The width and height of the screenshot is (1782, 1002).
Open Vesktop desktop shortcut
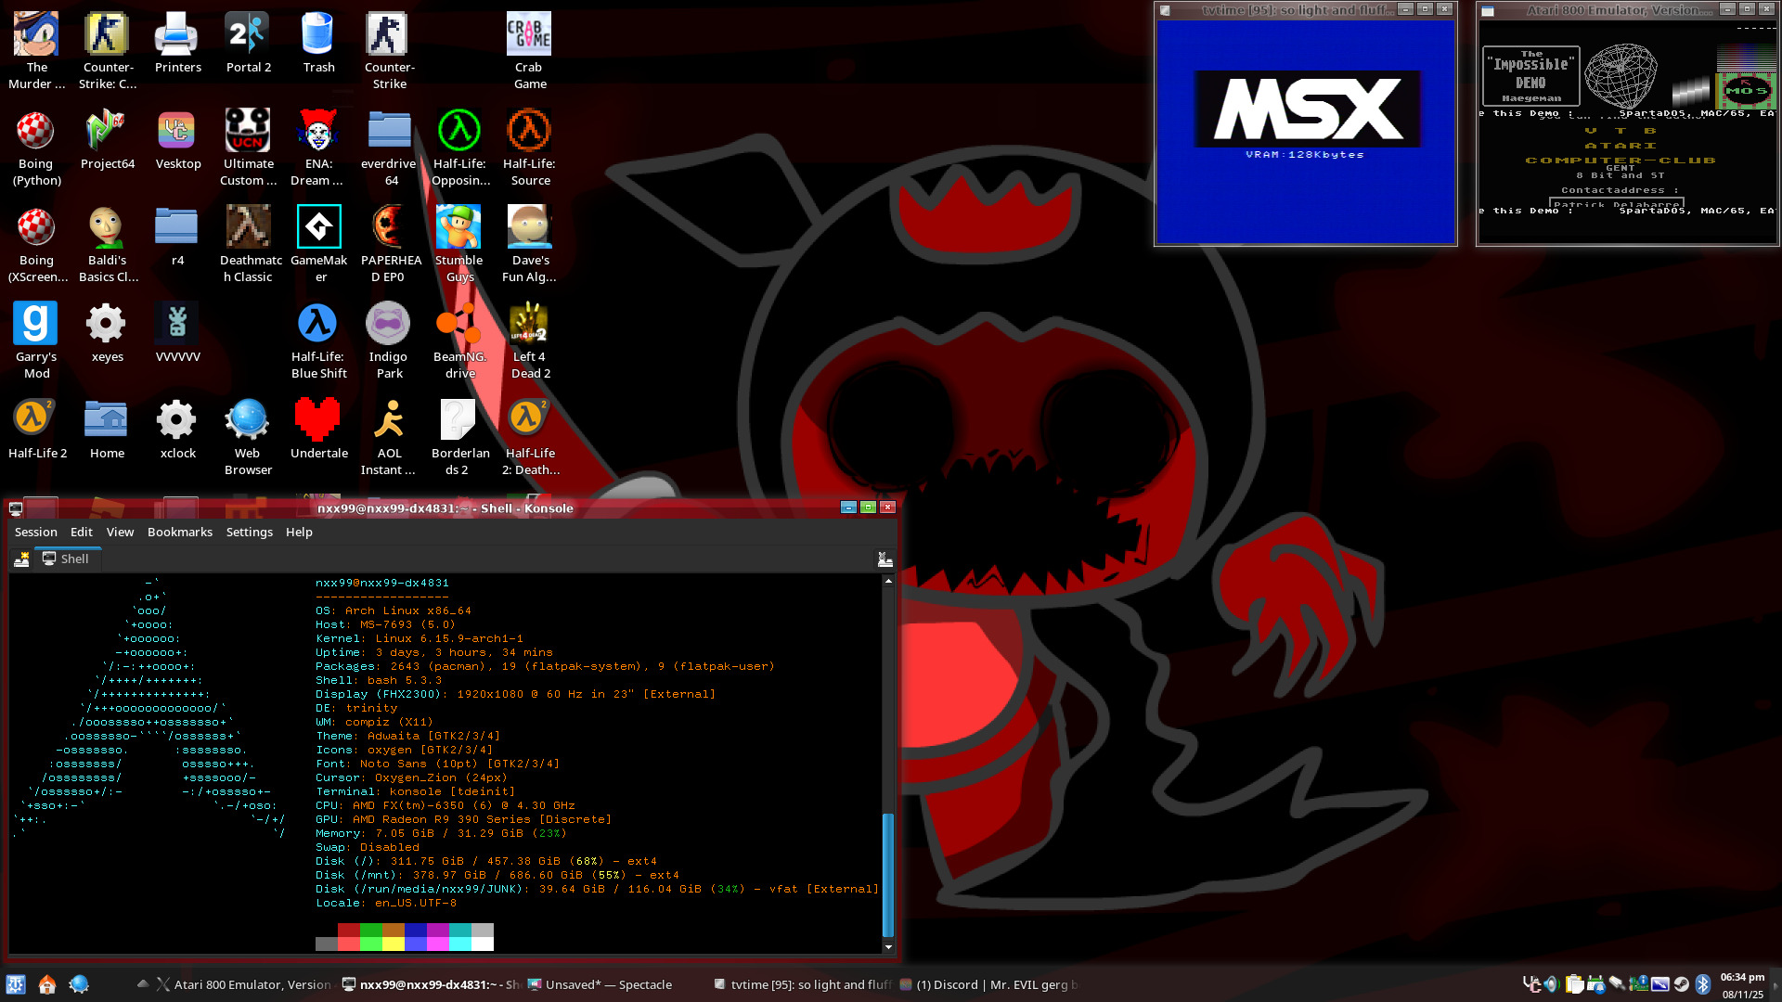tap(177, 139)
